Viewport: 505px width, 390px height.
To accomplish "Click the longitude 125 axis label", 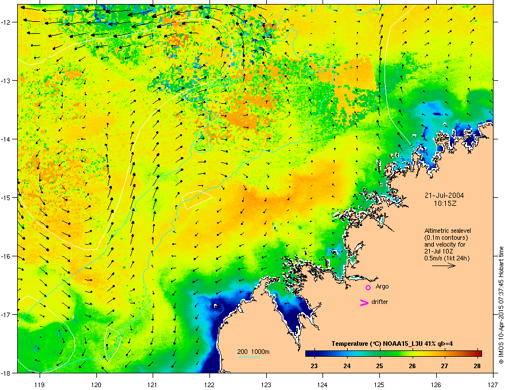I will pyautogui.click(x=379, y=384).
